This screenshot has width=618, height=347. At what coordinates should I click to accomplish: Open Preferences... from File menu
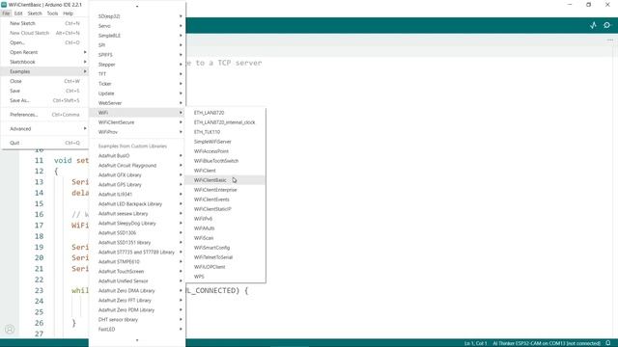(44, 115)
